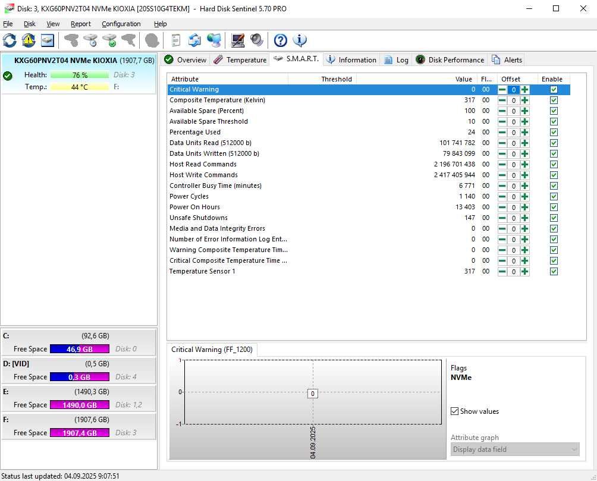Viewport: 597px width, 481px height.
Task: Click the disk icon with green checkmark badge
Action: (109, 40)
